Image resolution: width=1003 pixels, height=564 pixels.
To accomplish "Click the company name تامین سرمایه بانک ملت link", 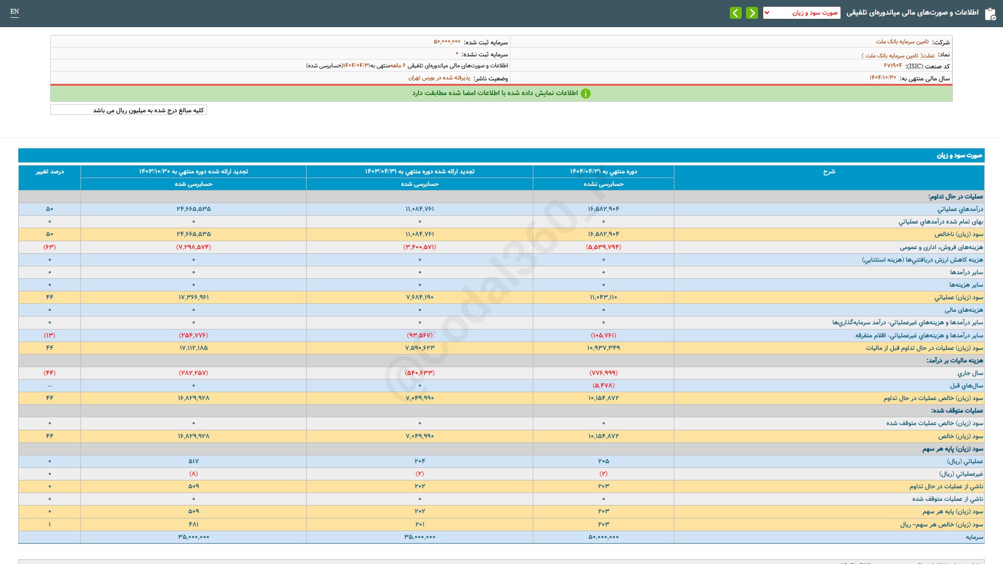I will (902, 42).
